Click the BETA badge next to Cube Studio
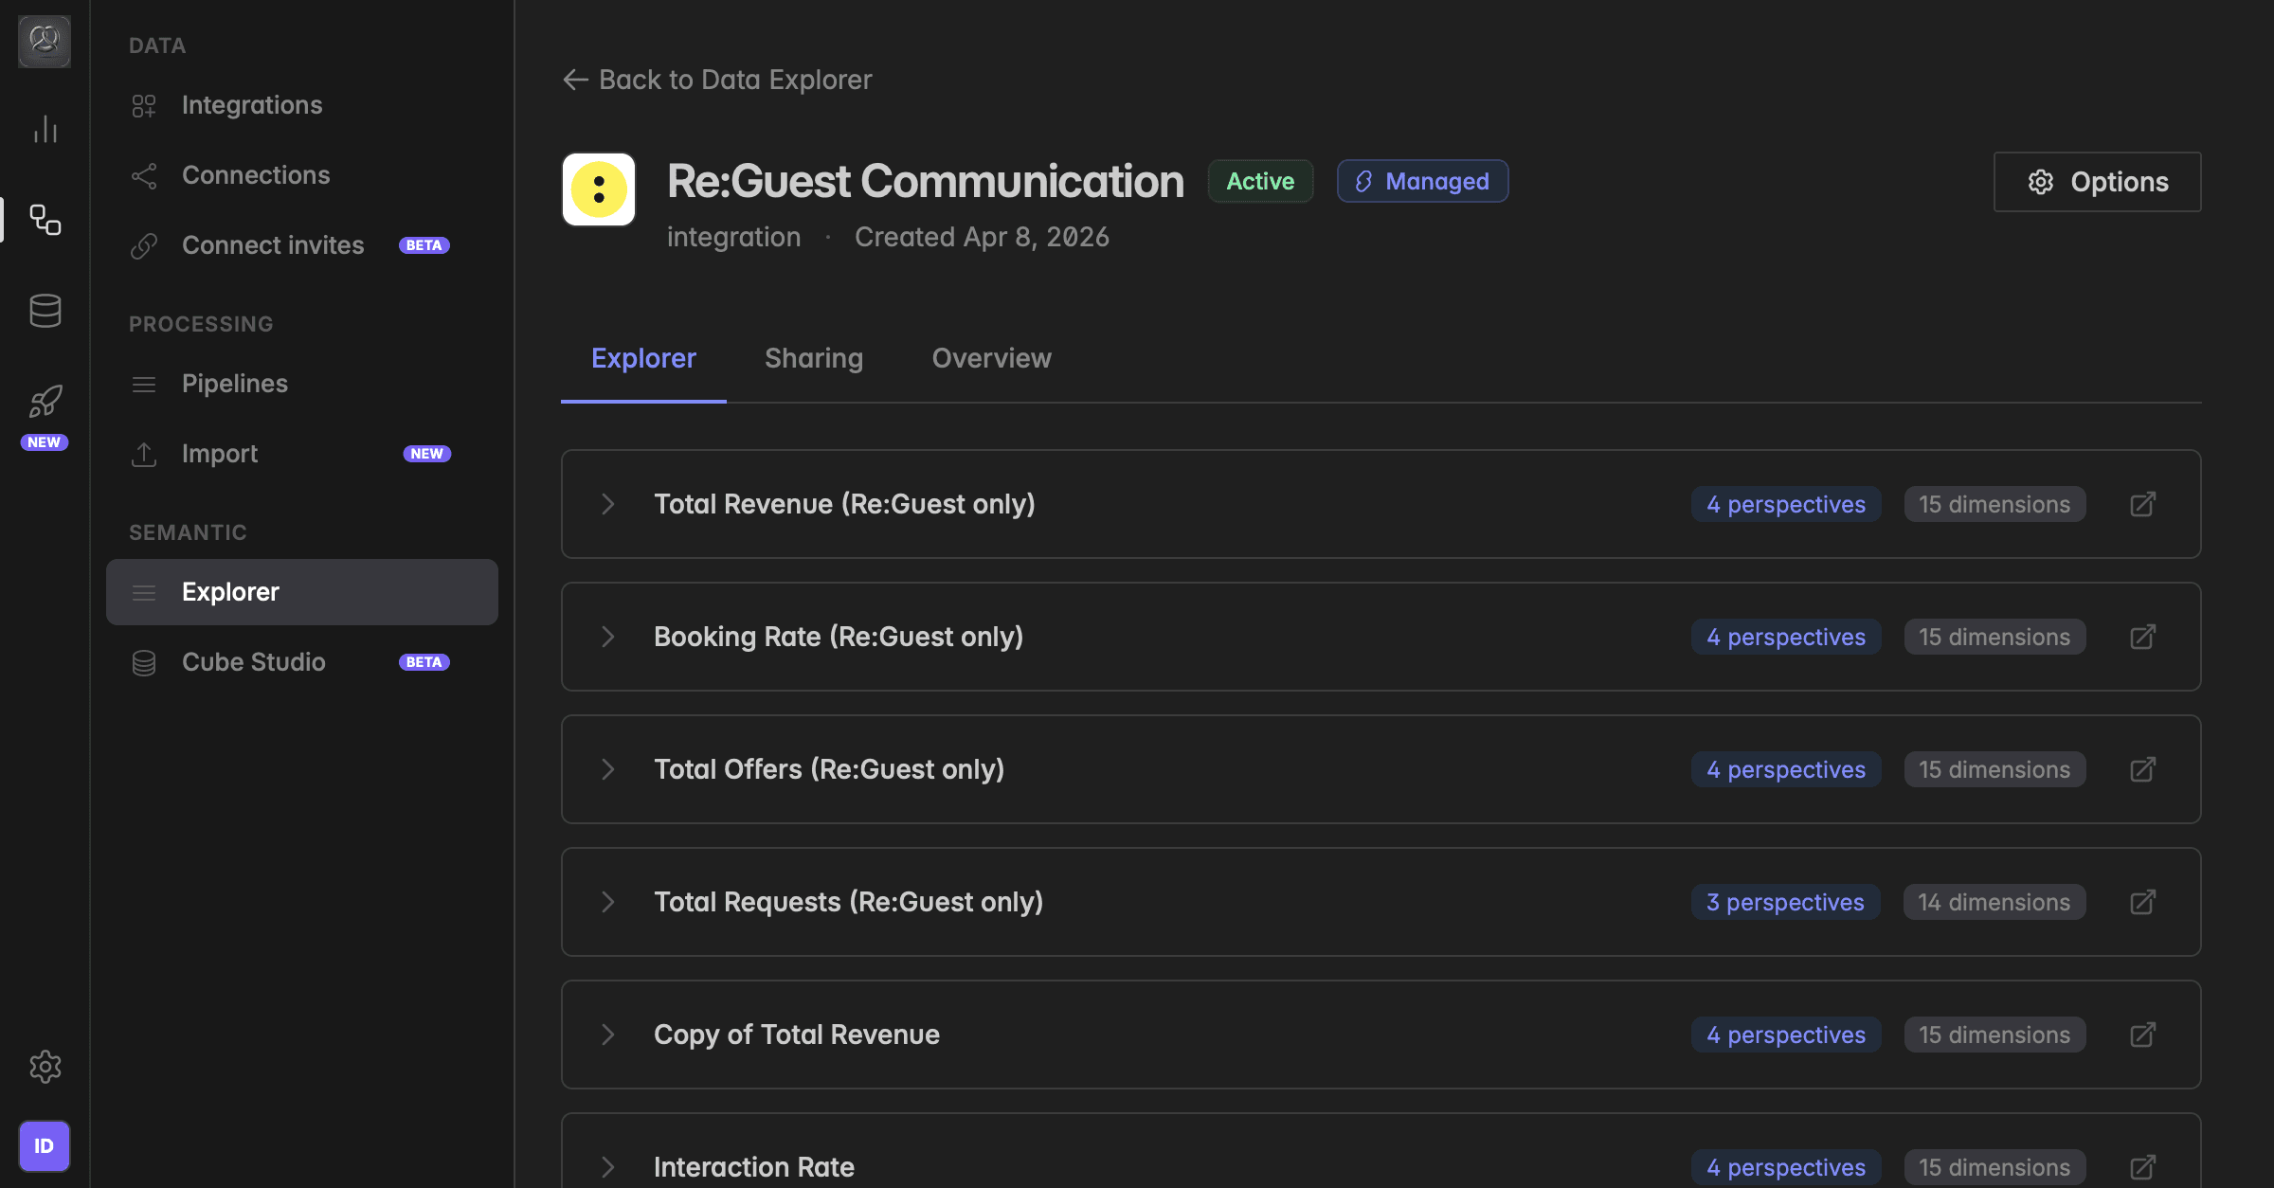This screenshot has height=1188, width=2274. [x=424, y=662]
